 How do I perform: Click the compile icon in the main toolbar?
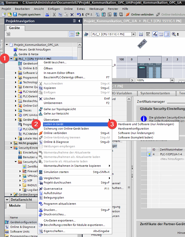coord(97,14)
